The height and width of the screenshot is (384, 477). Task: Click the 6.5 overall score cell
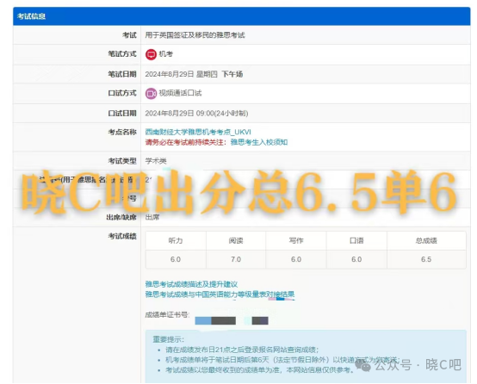pos(426,259)
